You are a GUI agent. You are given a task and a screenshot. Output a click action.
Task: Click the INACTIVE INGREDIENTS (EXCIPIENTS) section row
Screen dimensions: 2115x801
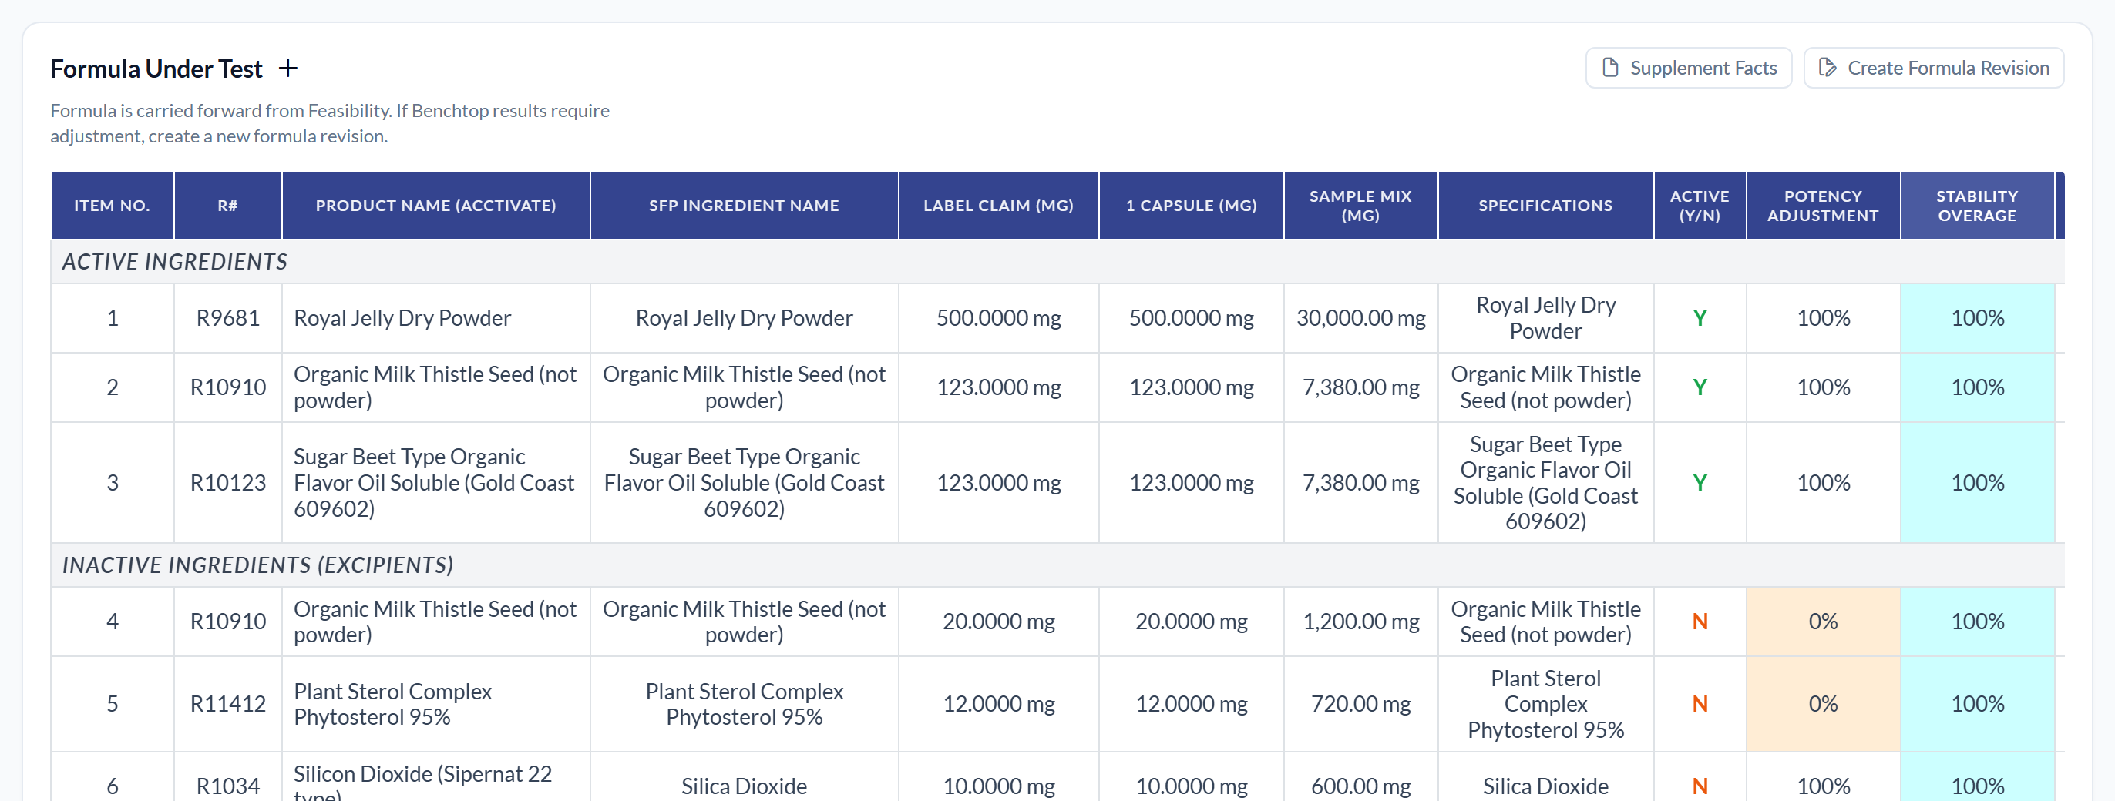pos(1057,565)
